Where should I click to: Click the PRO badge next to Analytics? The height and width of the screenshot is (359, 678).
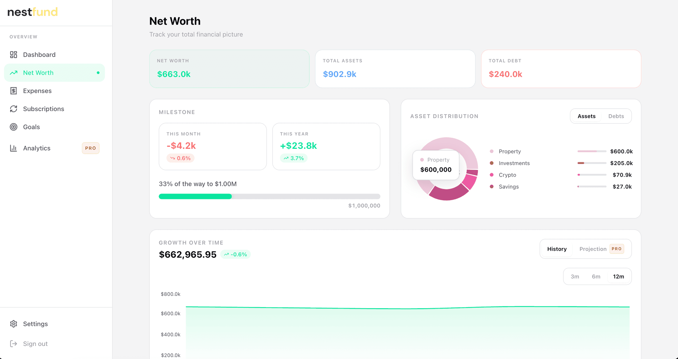tap(90, 148)
